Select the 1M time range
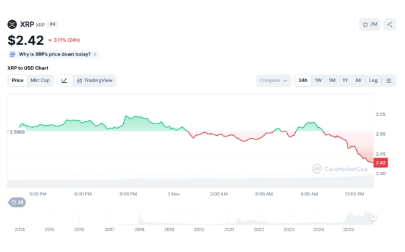Image resolution: width=405 pixels, height=252 pixels. click(x=332, y=80)
